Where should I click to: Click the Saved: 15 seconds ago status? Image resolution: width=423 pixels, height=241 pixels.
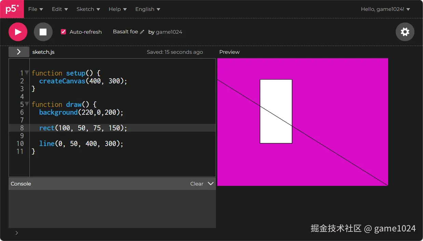[175, 52]
